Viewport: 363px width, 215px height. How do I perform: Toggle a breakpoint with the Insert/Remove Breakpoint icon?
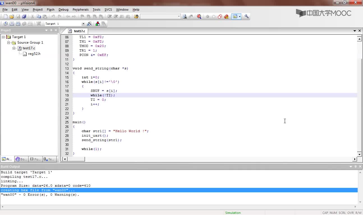208,17
